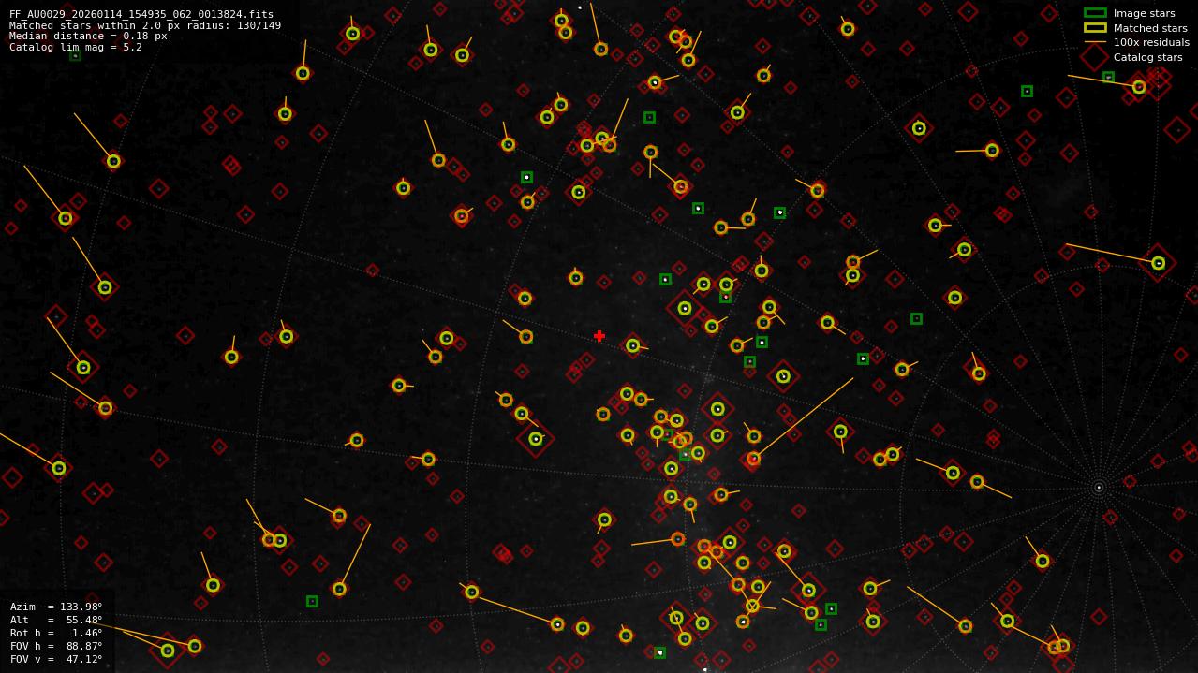Image resolution: width=1198 pixels, height=673 pixels.
Task: Click the white pole point where grid lines converge
Action: (x=1099, y=487)
